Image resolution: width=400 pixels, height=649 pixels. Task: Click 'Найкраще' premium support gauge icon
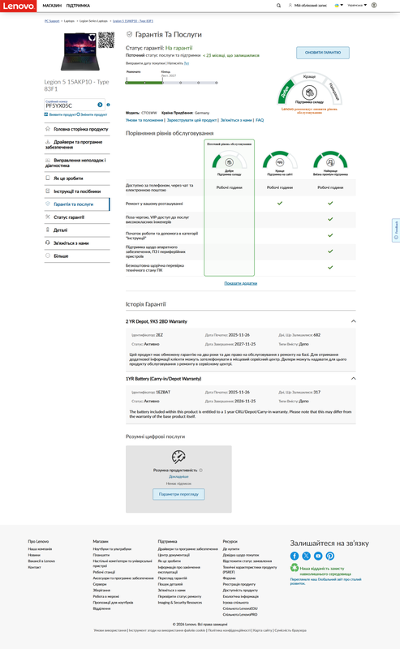click(330, 162)
